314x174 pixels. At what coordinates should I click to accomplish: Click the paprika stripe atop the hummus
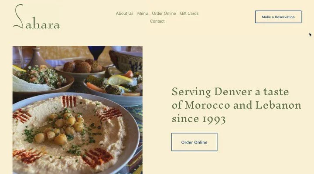pyautogui.click(x=69, y=101)
